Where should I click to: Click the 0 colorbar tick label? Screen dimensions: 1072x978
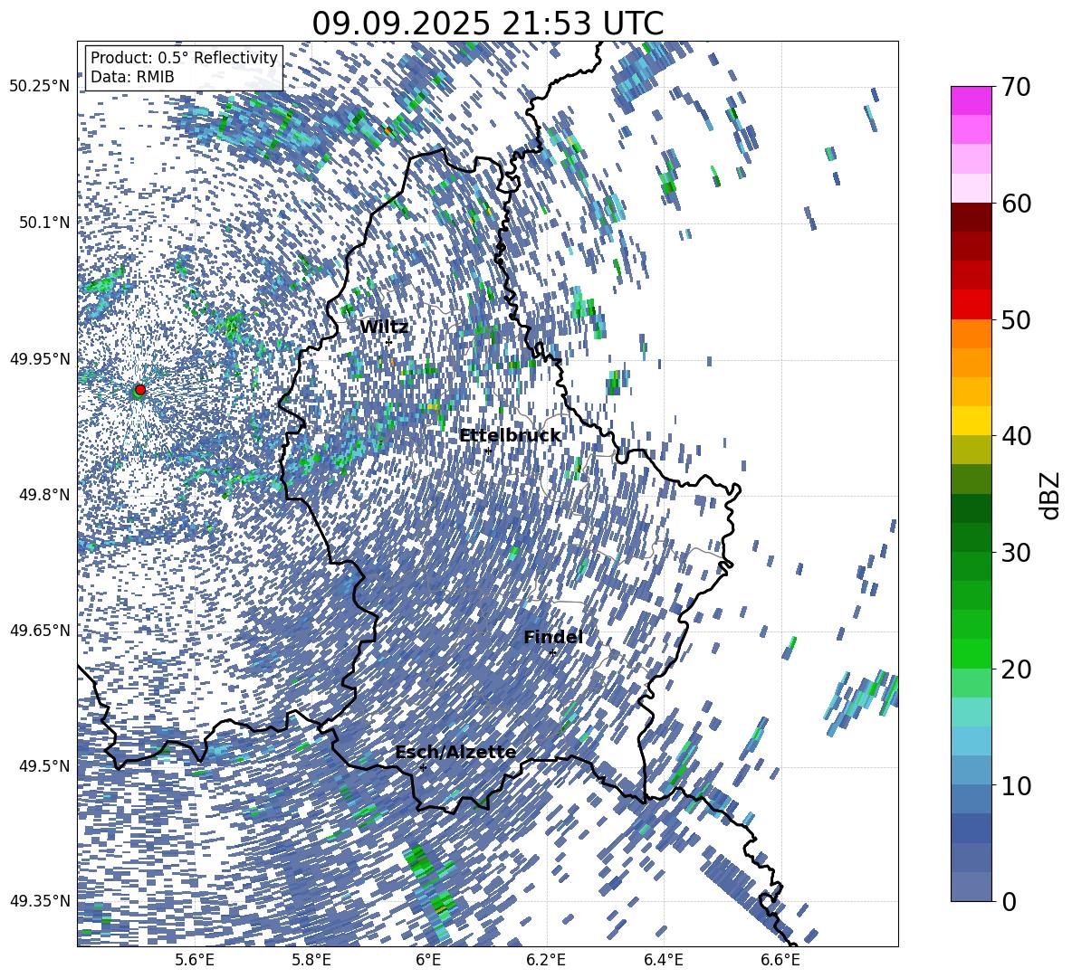pyautogui.click(x=1010, y=901)
